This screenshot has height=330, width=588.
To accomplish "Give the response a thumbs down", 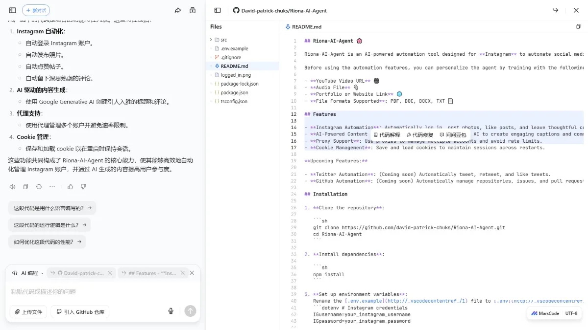I will (83, 186).
